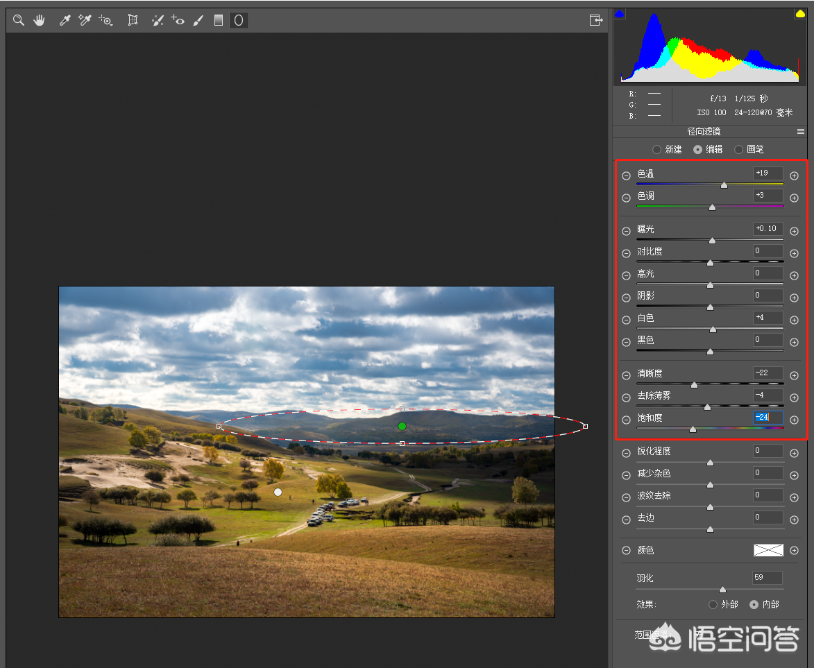Click the 色温 slider handle
The height and width of the screenshot is (668, 814).
(x=724, y=185)
